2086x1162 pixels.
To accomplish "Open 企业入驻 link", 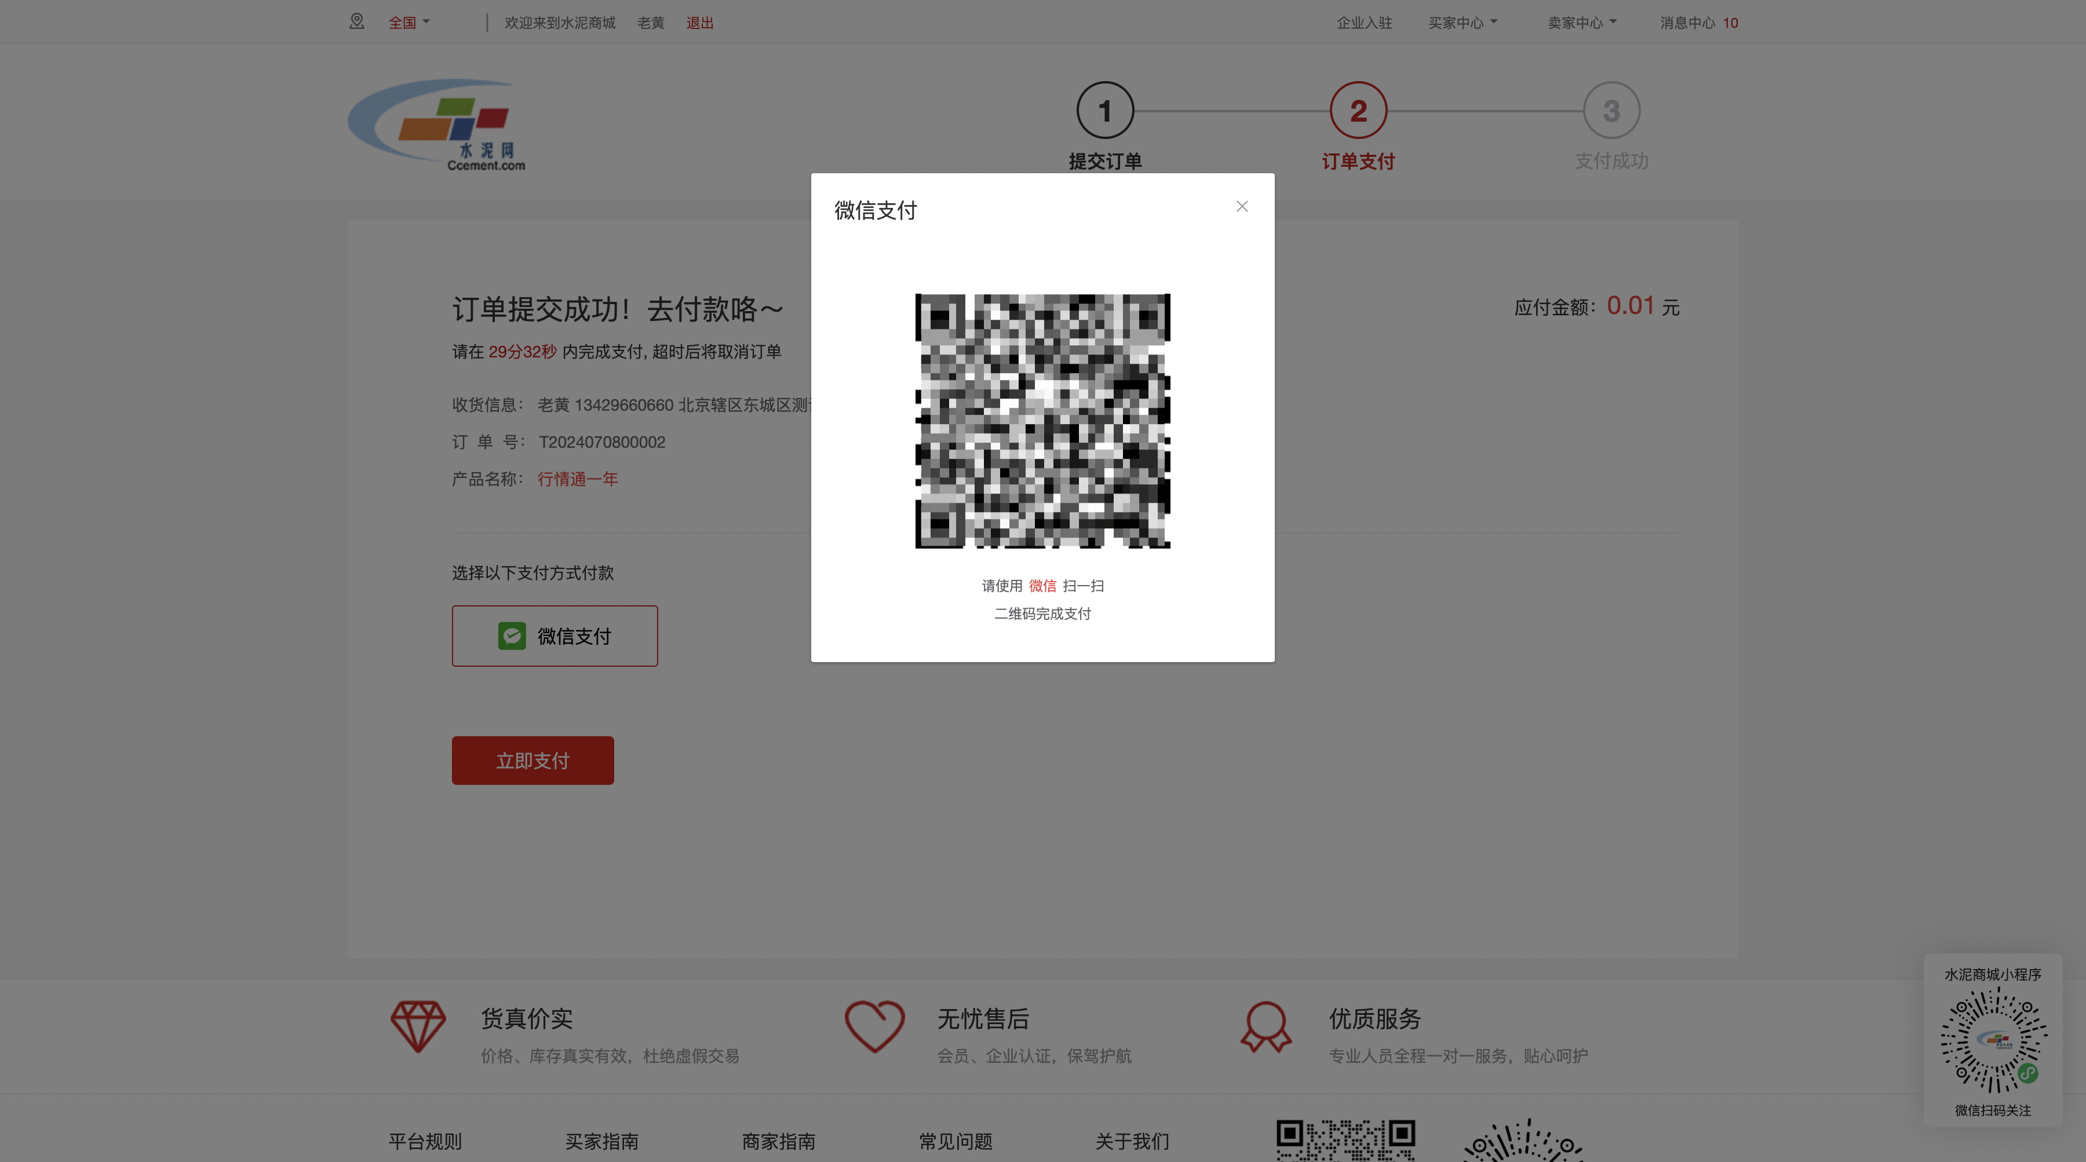I will 1363,23.
